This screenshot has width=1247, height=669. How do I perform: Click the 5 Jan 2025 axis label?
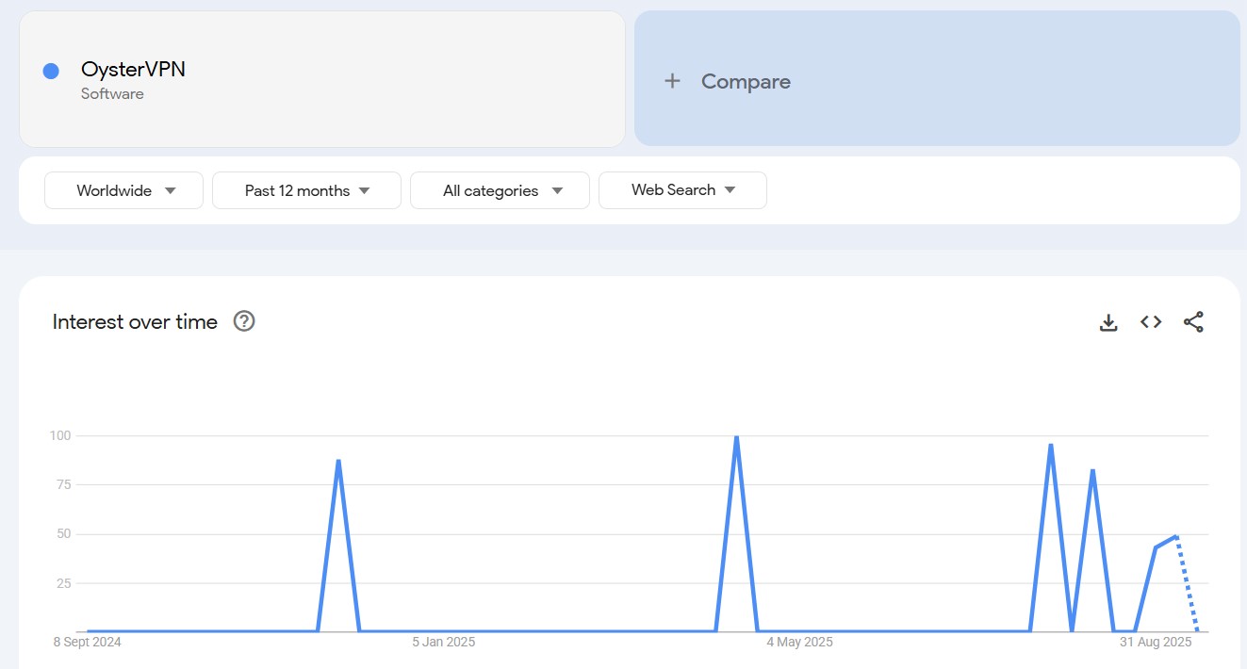click(x=444, y=643)
